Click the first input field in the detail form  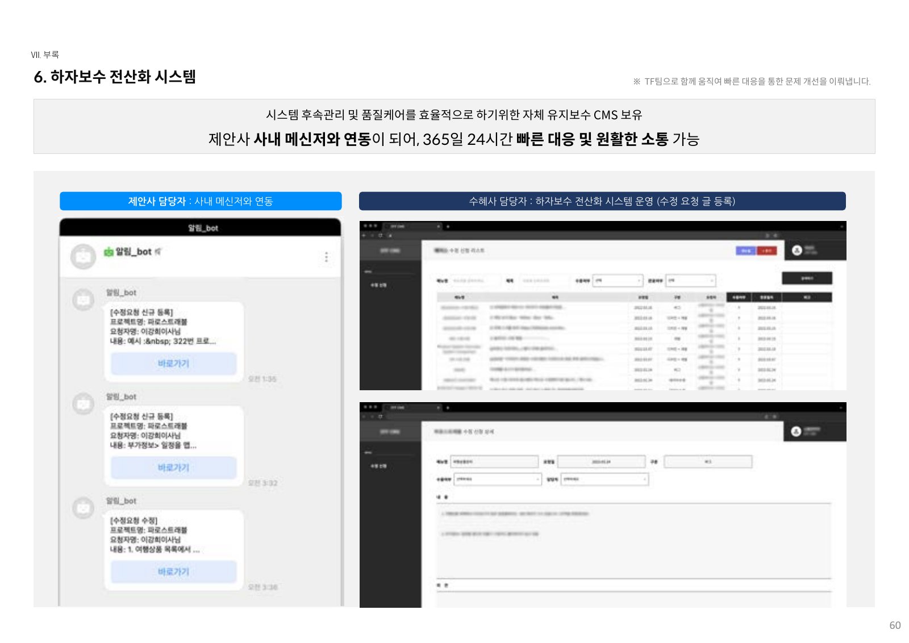click(x=494, y=462)
